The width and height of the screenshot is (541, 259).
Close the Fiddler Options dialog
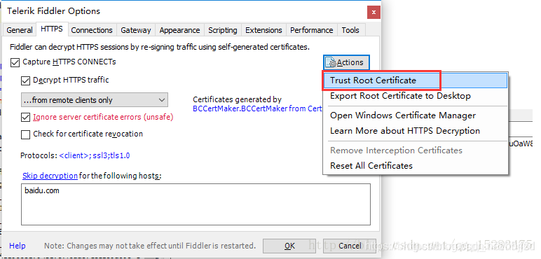pyautogui.click(x=374, y=13)
